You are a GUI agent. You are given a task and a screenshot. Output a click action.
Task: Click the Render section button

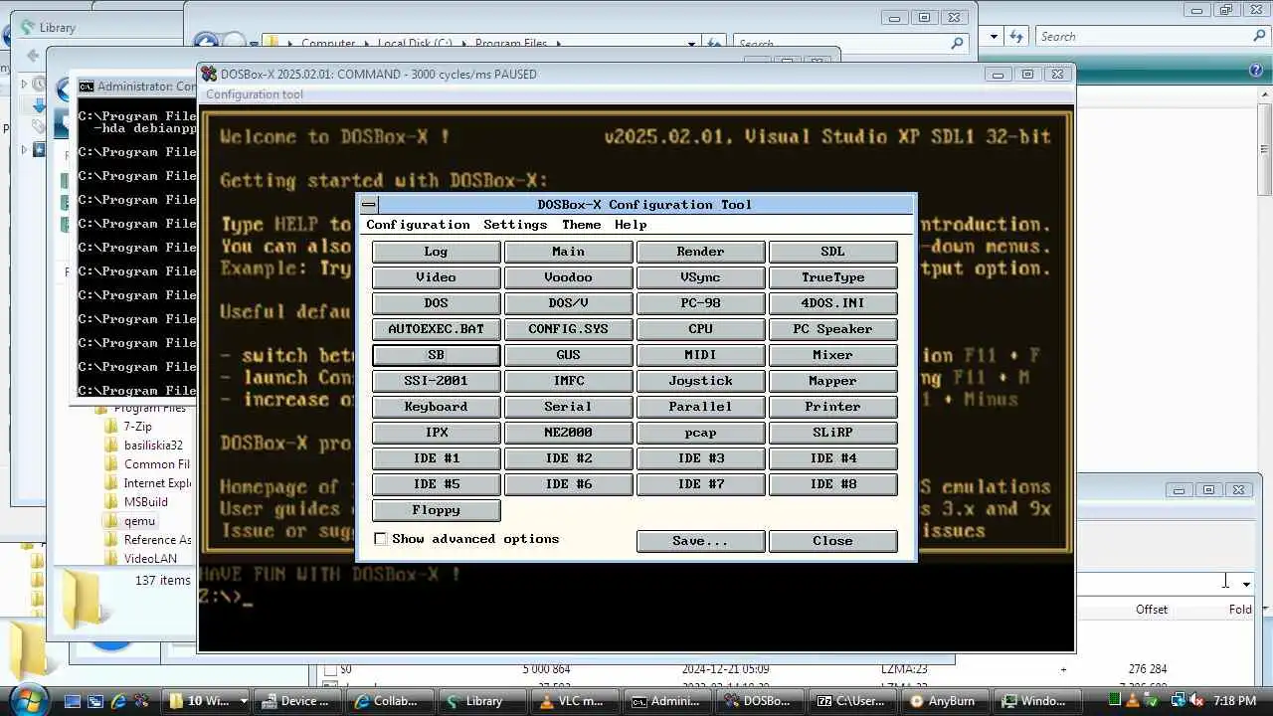(x=700, y=252)
